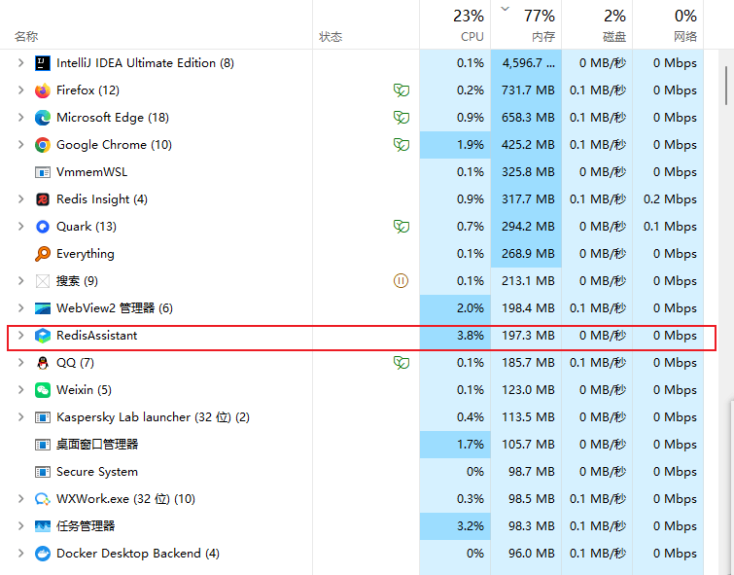Expand the IntelliJ IDEA process group
This screenshot has height=575, width=734.
click(x=20, y=63)
